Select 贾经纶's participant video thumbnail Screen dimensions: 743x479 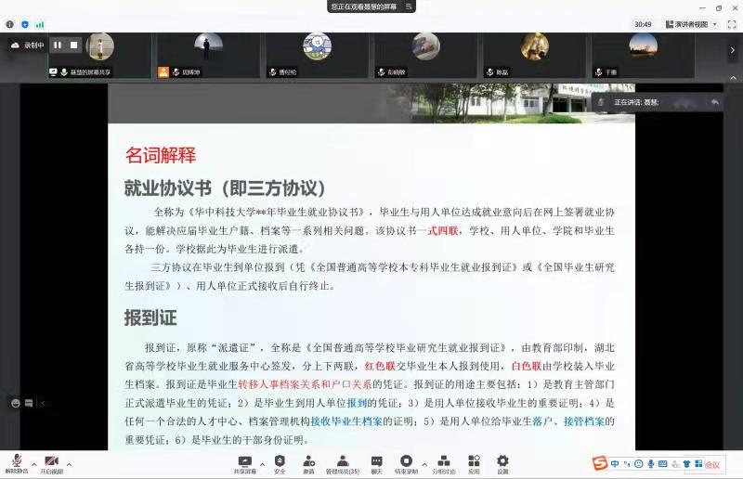pos(317,55)
